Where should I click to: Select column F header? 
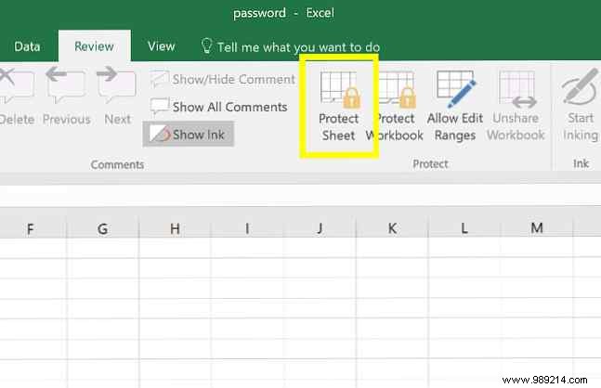[x=31, y=228]
